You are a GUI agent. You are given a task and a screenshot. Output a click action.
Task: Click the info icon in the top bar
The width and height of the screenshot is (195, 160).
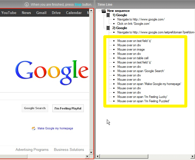27,4
